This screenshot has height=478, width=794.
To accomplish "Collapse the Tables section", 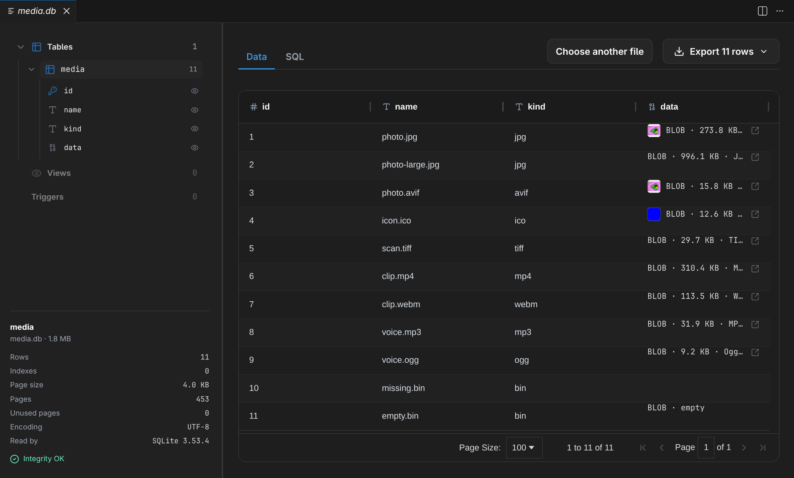I will (x=21, y=47).
